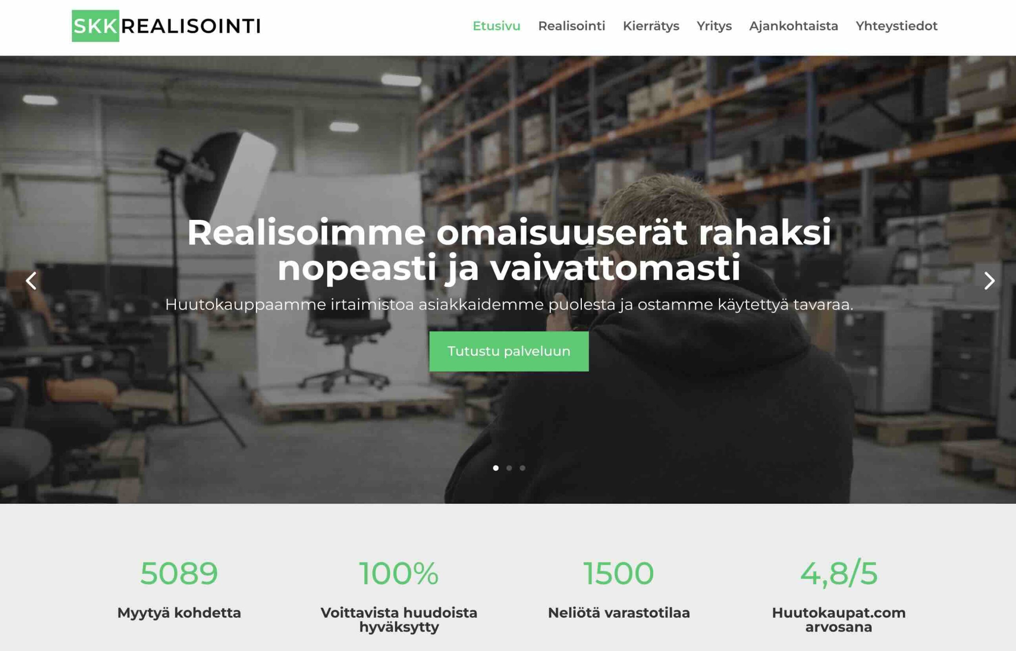Go to previous slide with left arrow
Image resolution: width=1016 pixels, height=651 pixels.
[31, 281]
